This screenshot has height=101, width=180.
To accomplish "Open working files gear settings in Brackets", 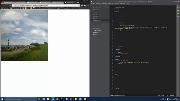I will (105, 7).
